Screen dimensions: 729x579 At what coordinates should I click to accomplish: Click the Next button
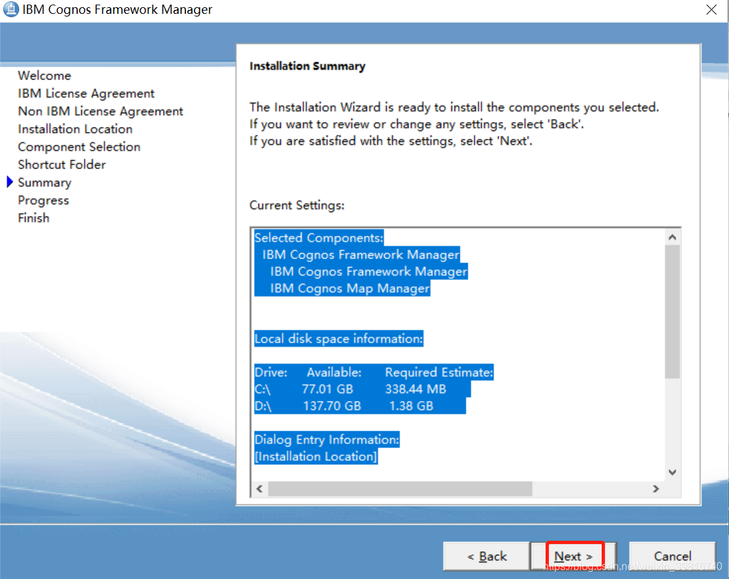[x=574, y=556]
